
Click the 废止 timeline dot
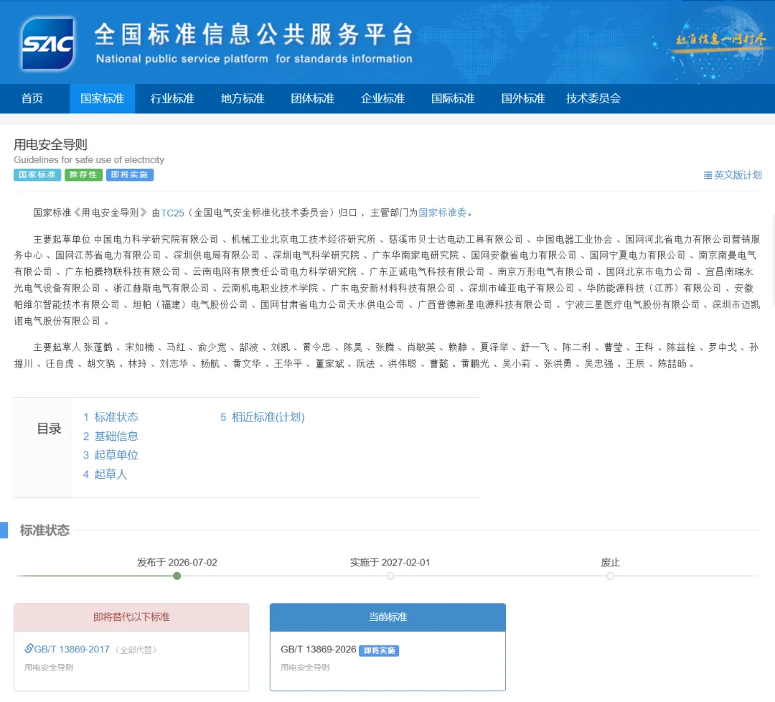(611, 576)
